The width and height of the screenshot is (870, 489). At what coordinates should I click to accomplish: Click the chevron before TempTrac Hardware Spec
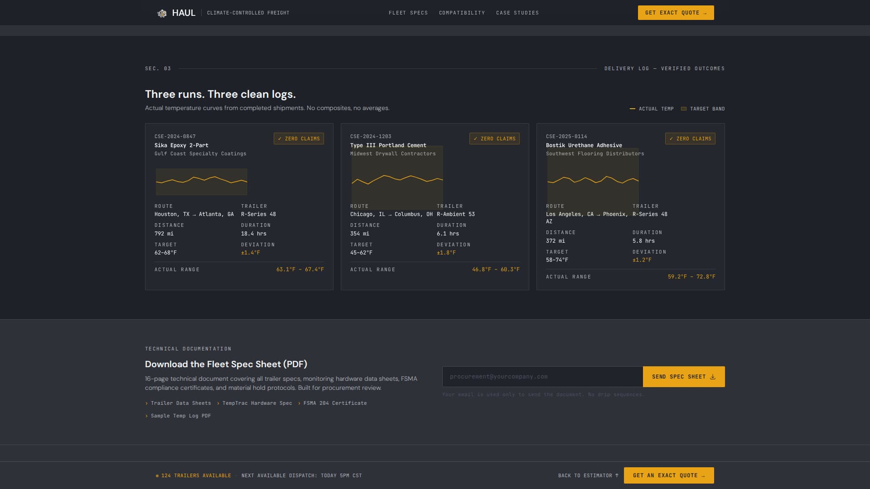[x=218, y=403]
